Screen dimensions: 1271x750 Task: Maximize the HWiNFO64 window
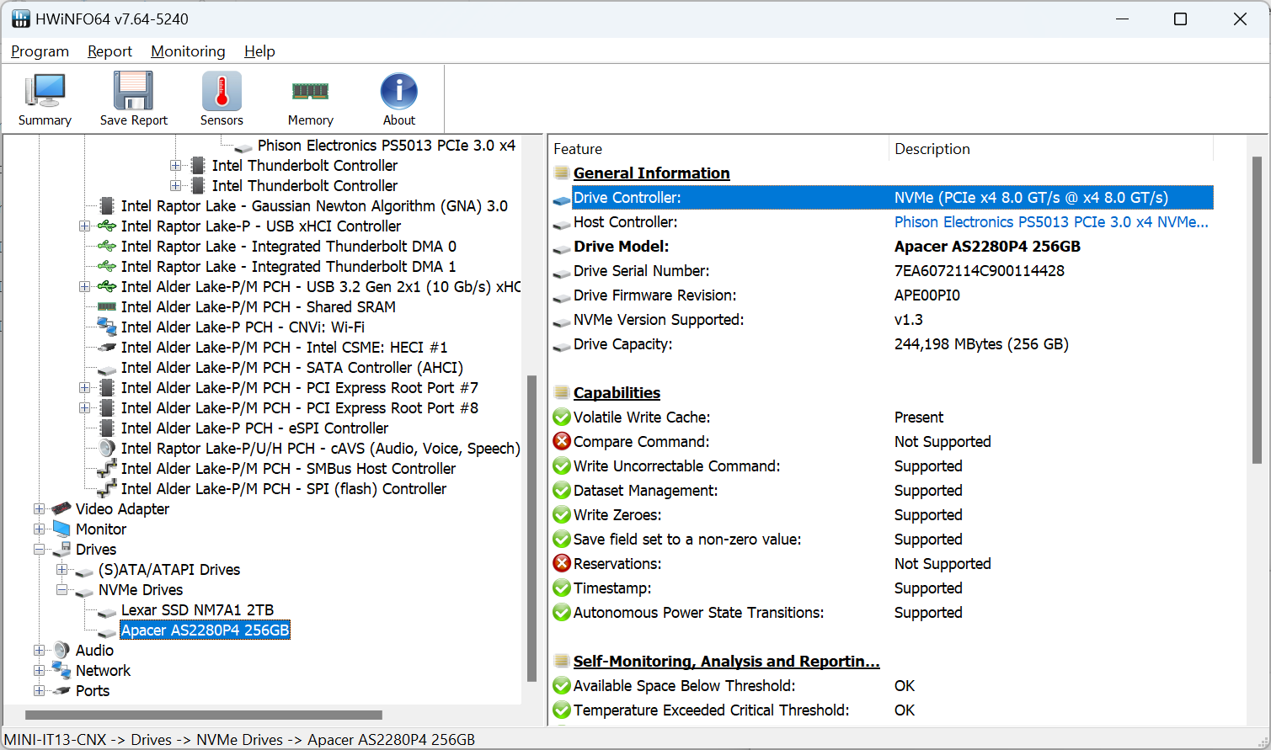click(x=1180, y=19)
